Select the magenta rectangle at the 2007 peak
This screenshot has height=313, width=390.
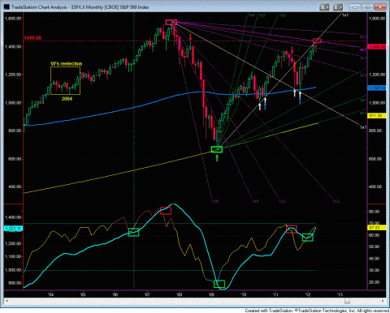(x=171, y=23)
